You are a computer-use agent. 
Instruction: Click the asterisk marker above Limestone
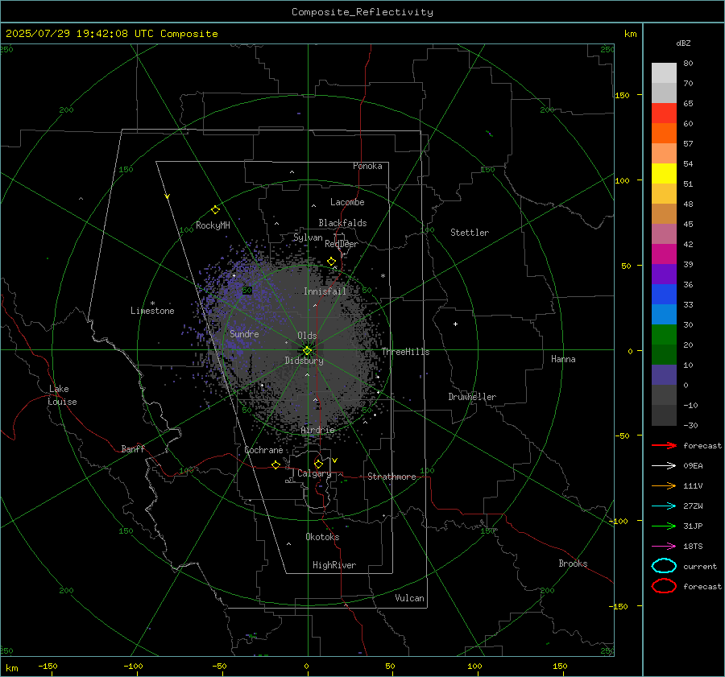152,303
